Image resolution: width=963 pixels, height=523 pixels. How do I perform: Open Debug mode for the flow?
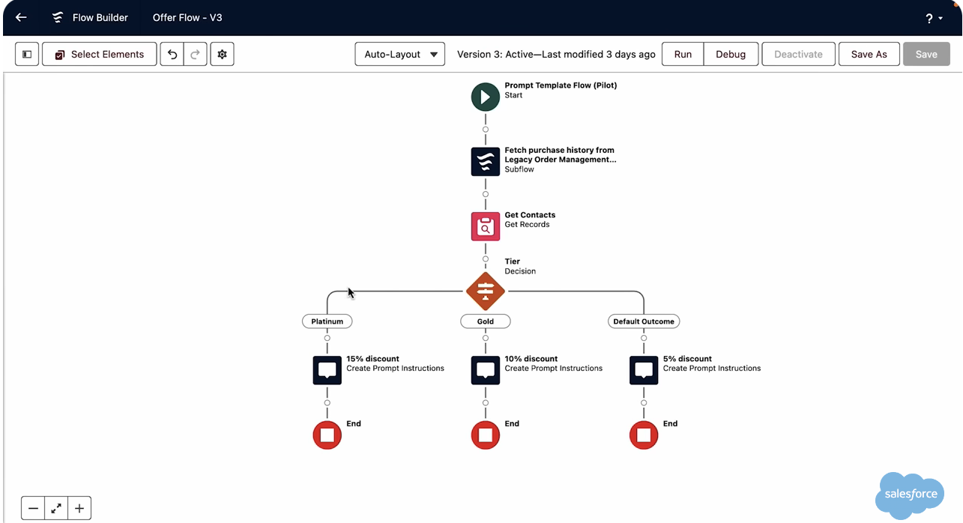(x=731, y=53)
